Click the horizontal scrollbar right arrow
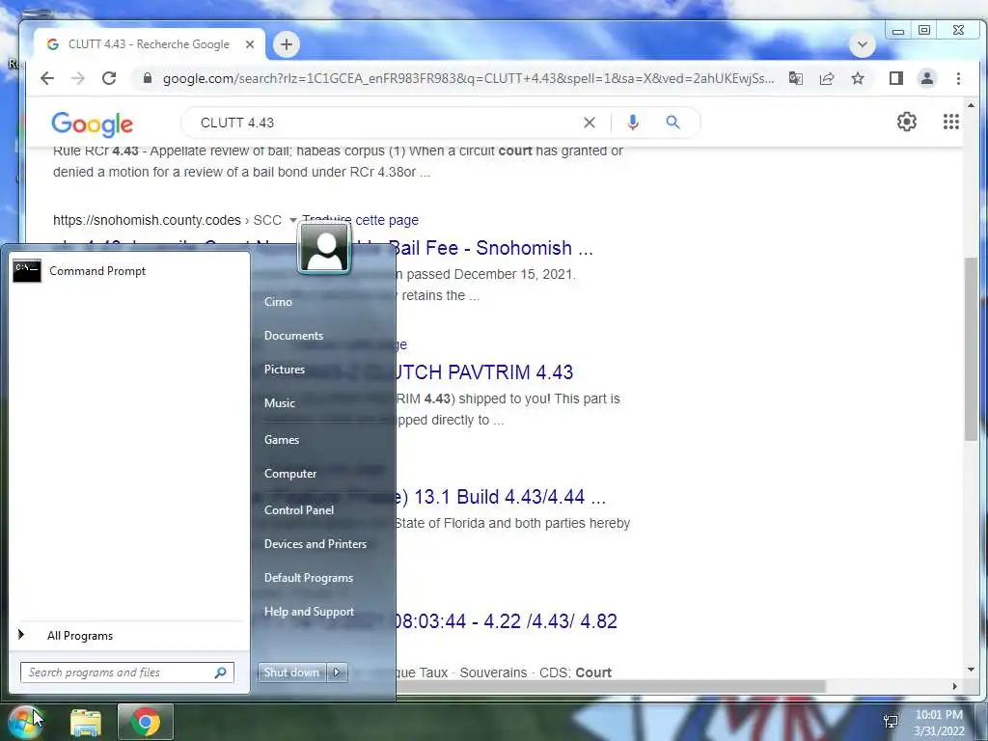988x741 pixels. pyautogui.click(x=954, y=686)
